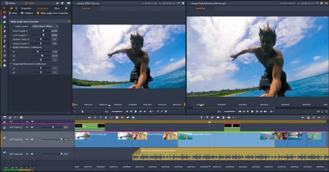Toggle the lock on A/V Track (1)
The height and width of the screenshot is (172, 329).
4,128
